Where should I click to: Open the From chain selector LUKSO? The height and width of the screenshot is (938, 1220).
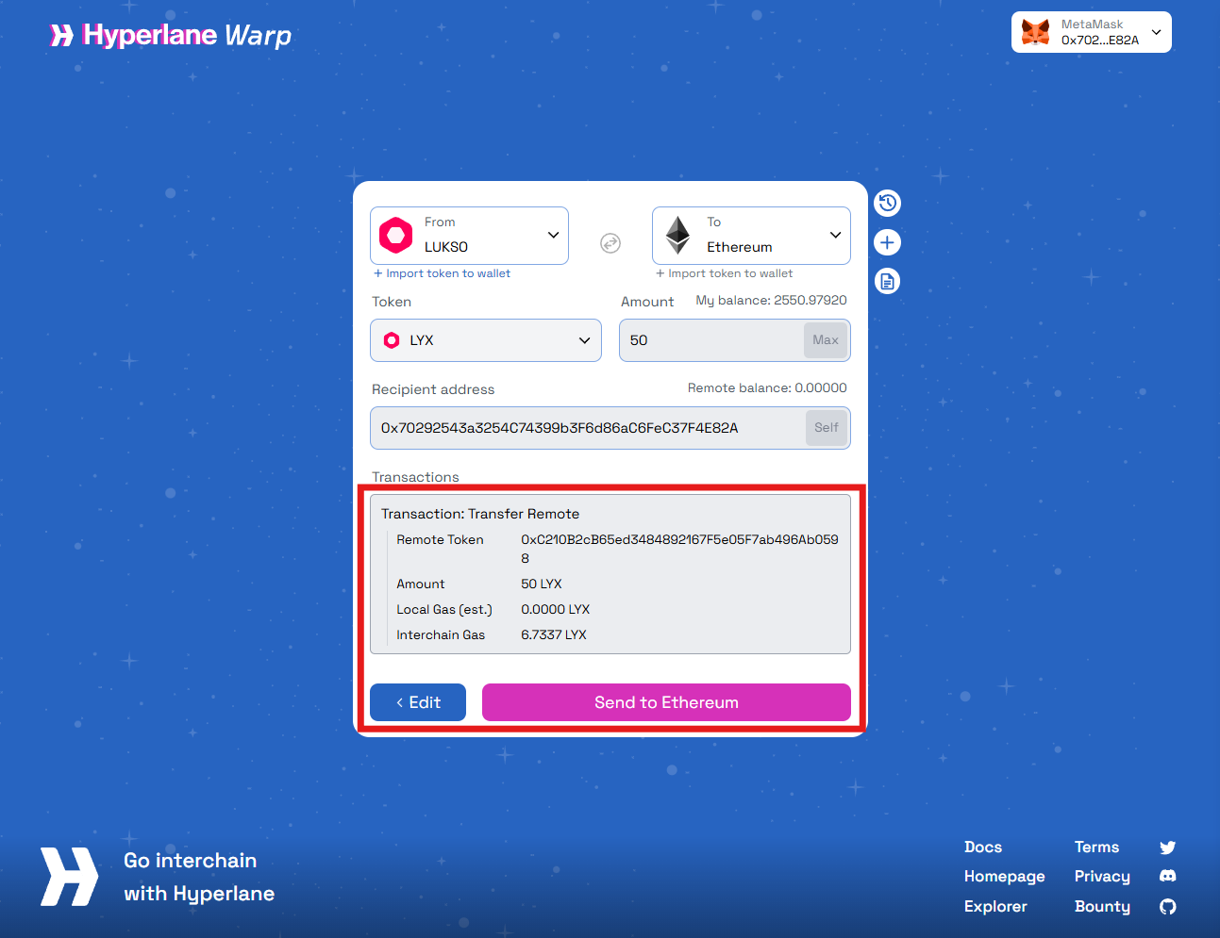click(x=469, y=236)
